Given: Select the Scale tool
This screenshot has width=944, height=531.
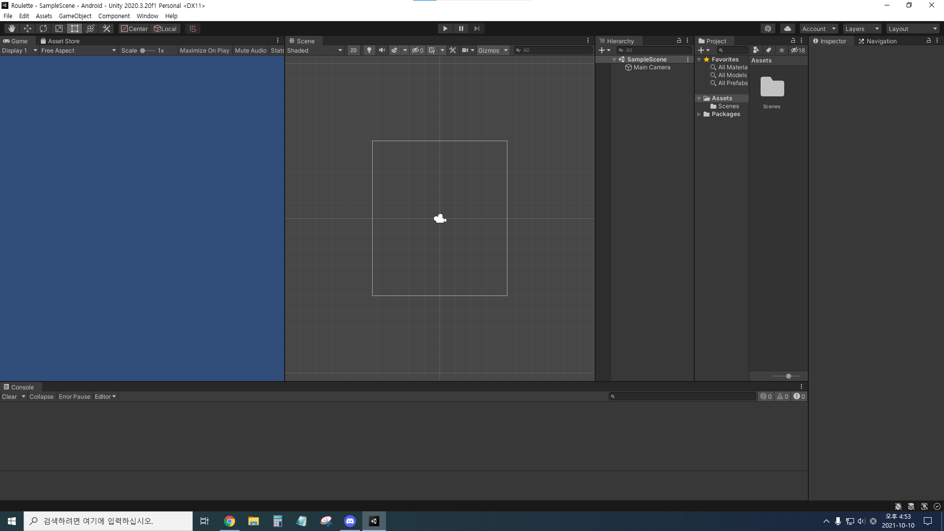Looking at the screenshot, I should click(59, 29).
